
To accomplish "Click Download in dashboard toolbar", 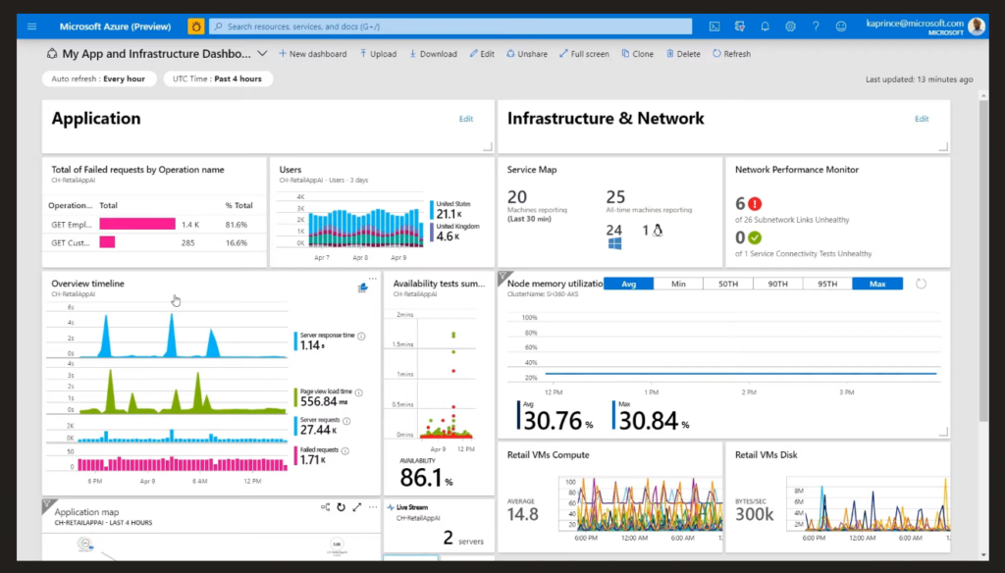I will (433, 54).
